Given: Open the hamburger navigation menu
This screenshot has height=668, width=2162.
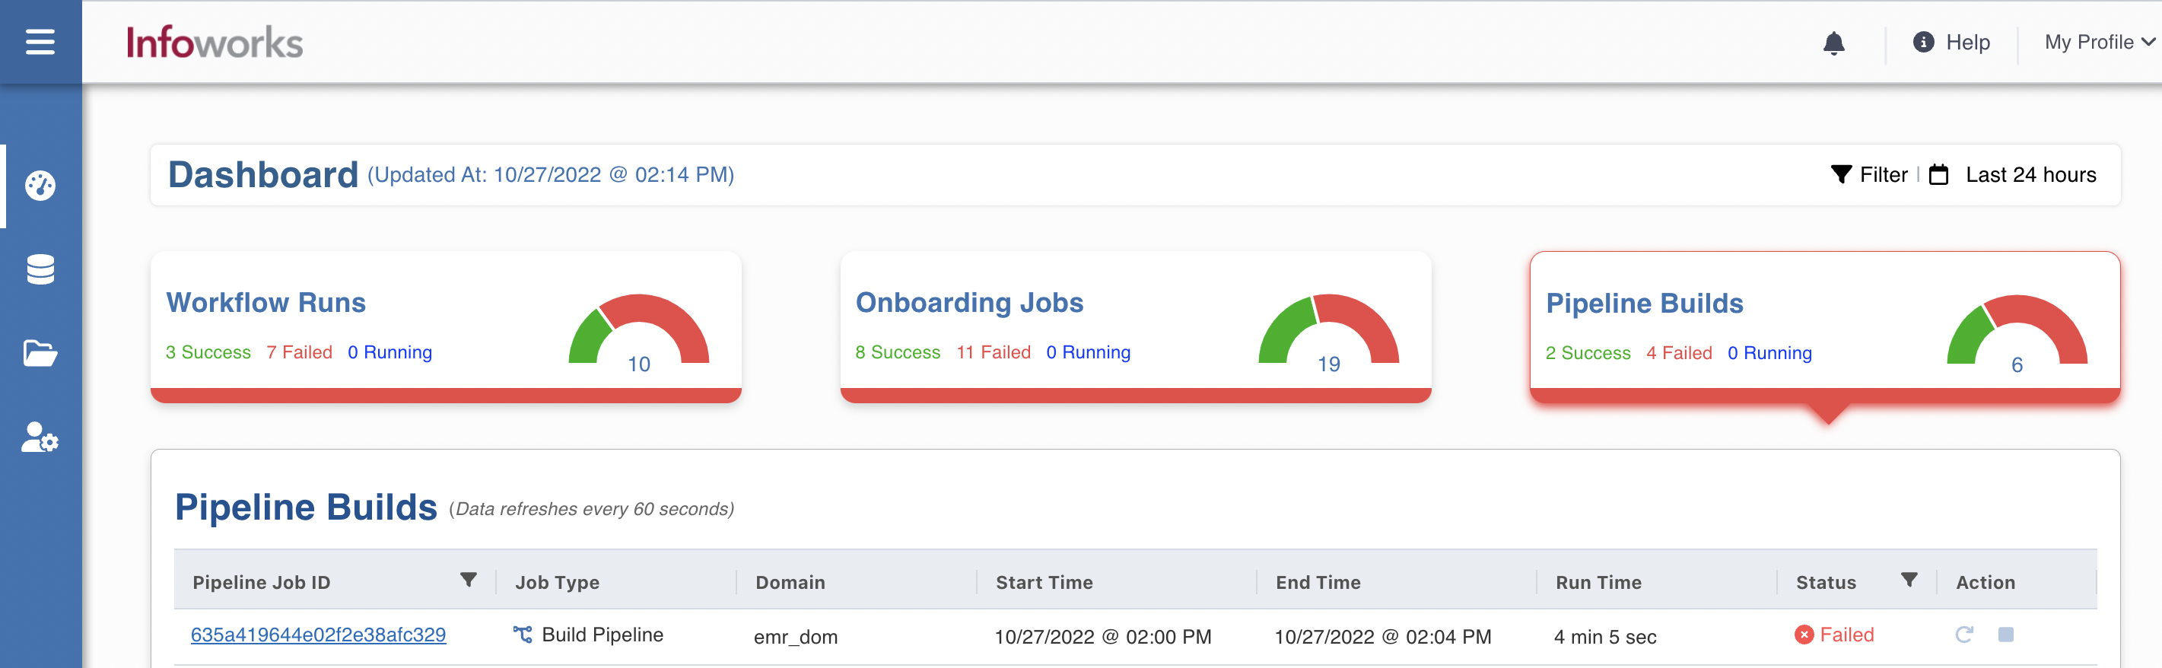Looking at the screenshot, I should coord(40,41).
